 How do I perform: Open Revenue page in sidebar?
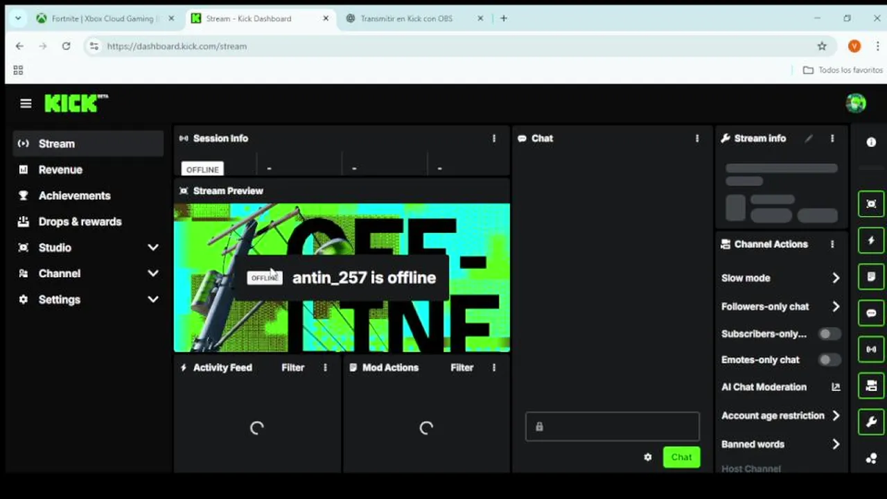pos(88,170)
